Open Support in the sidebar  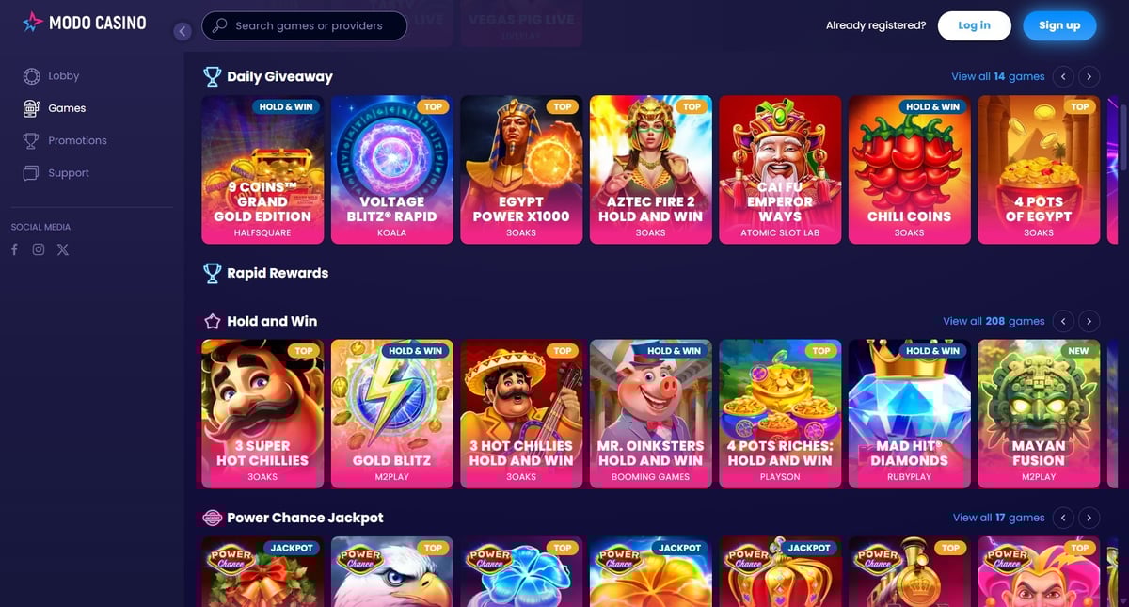pyautogui.click(x=56, y=173)
